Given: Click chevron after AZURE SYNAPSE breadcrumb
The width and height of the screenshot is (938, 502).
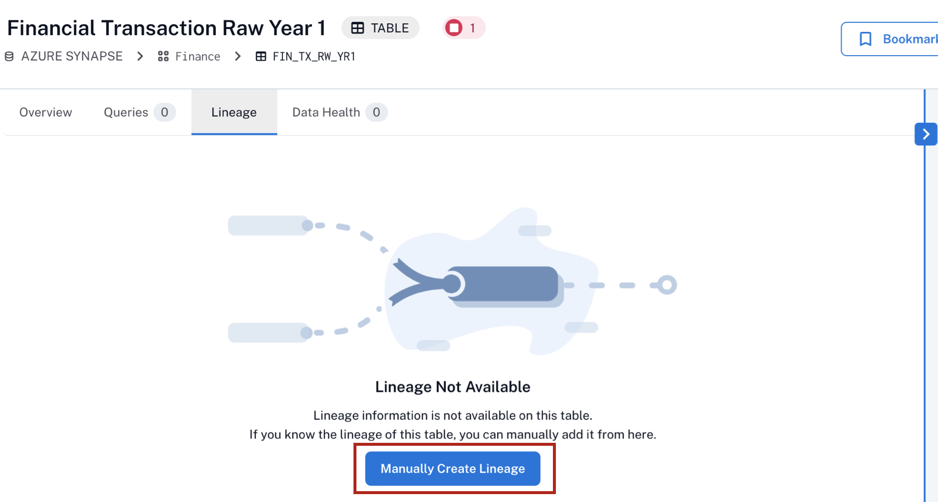Looking at the screenshot, I should (x=140, y=57).
